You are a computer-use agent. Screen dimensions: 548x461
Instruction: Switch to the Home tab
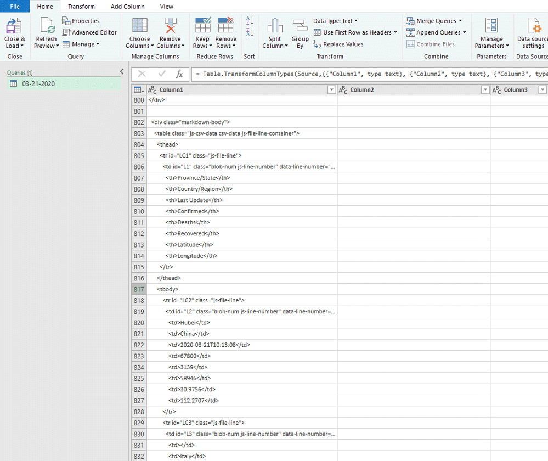(45, 6)
